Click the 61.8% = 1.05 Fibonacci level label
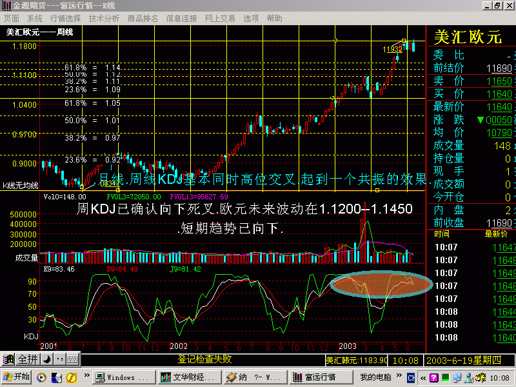This screenshot has height=387, width=516. [92, 103]
